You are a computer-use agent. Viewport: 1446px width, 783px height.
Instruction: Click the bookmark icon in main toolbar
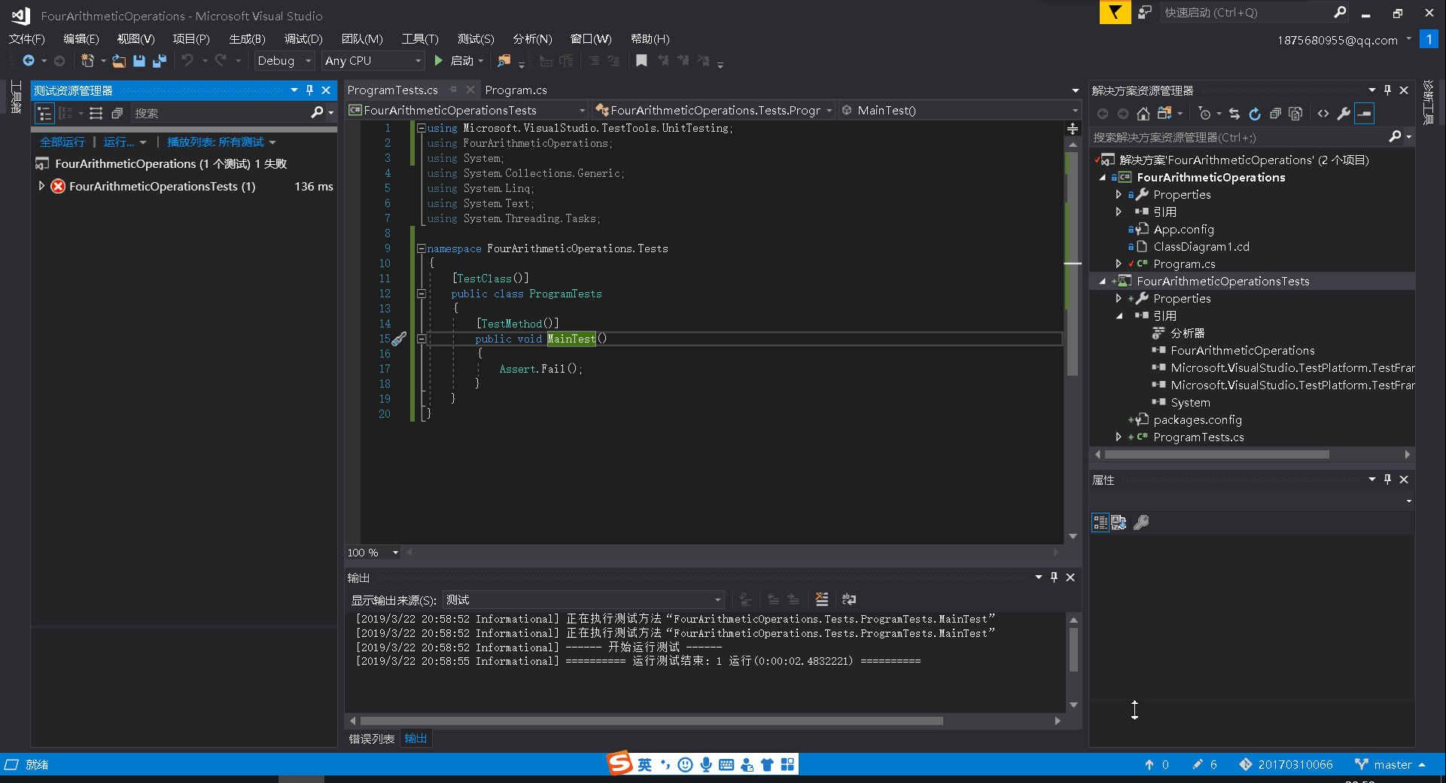[641, 61]
